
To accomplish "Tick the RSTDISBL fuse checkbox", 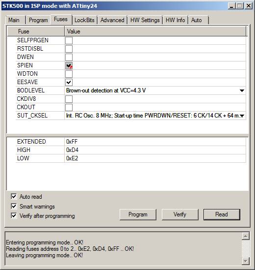I will 69,49.
